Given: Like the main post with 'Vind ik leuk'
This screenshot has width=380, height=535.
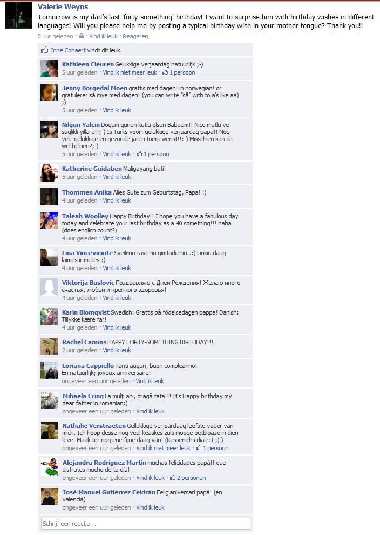Looking at the screenshot, I should (x=103, y=36).
